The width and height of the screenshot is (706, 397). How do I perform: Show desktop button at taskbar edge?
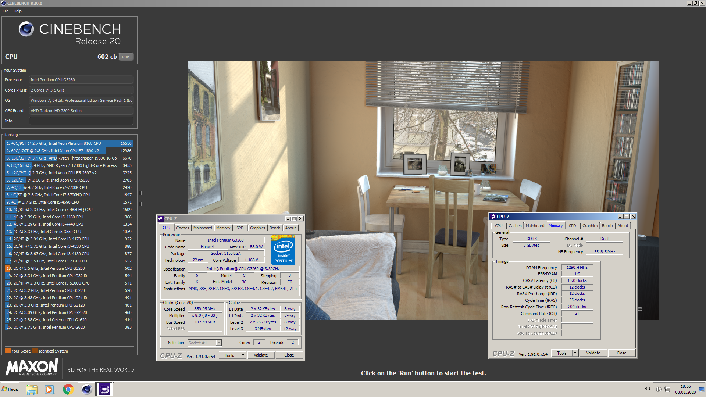(x=702, y=389)
